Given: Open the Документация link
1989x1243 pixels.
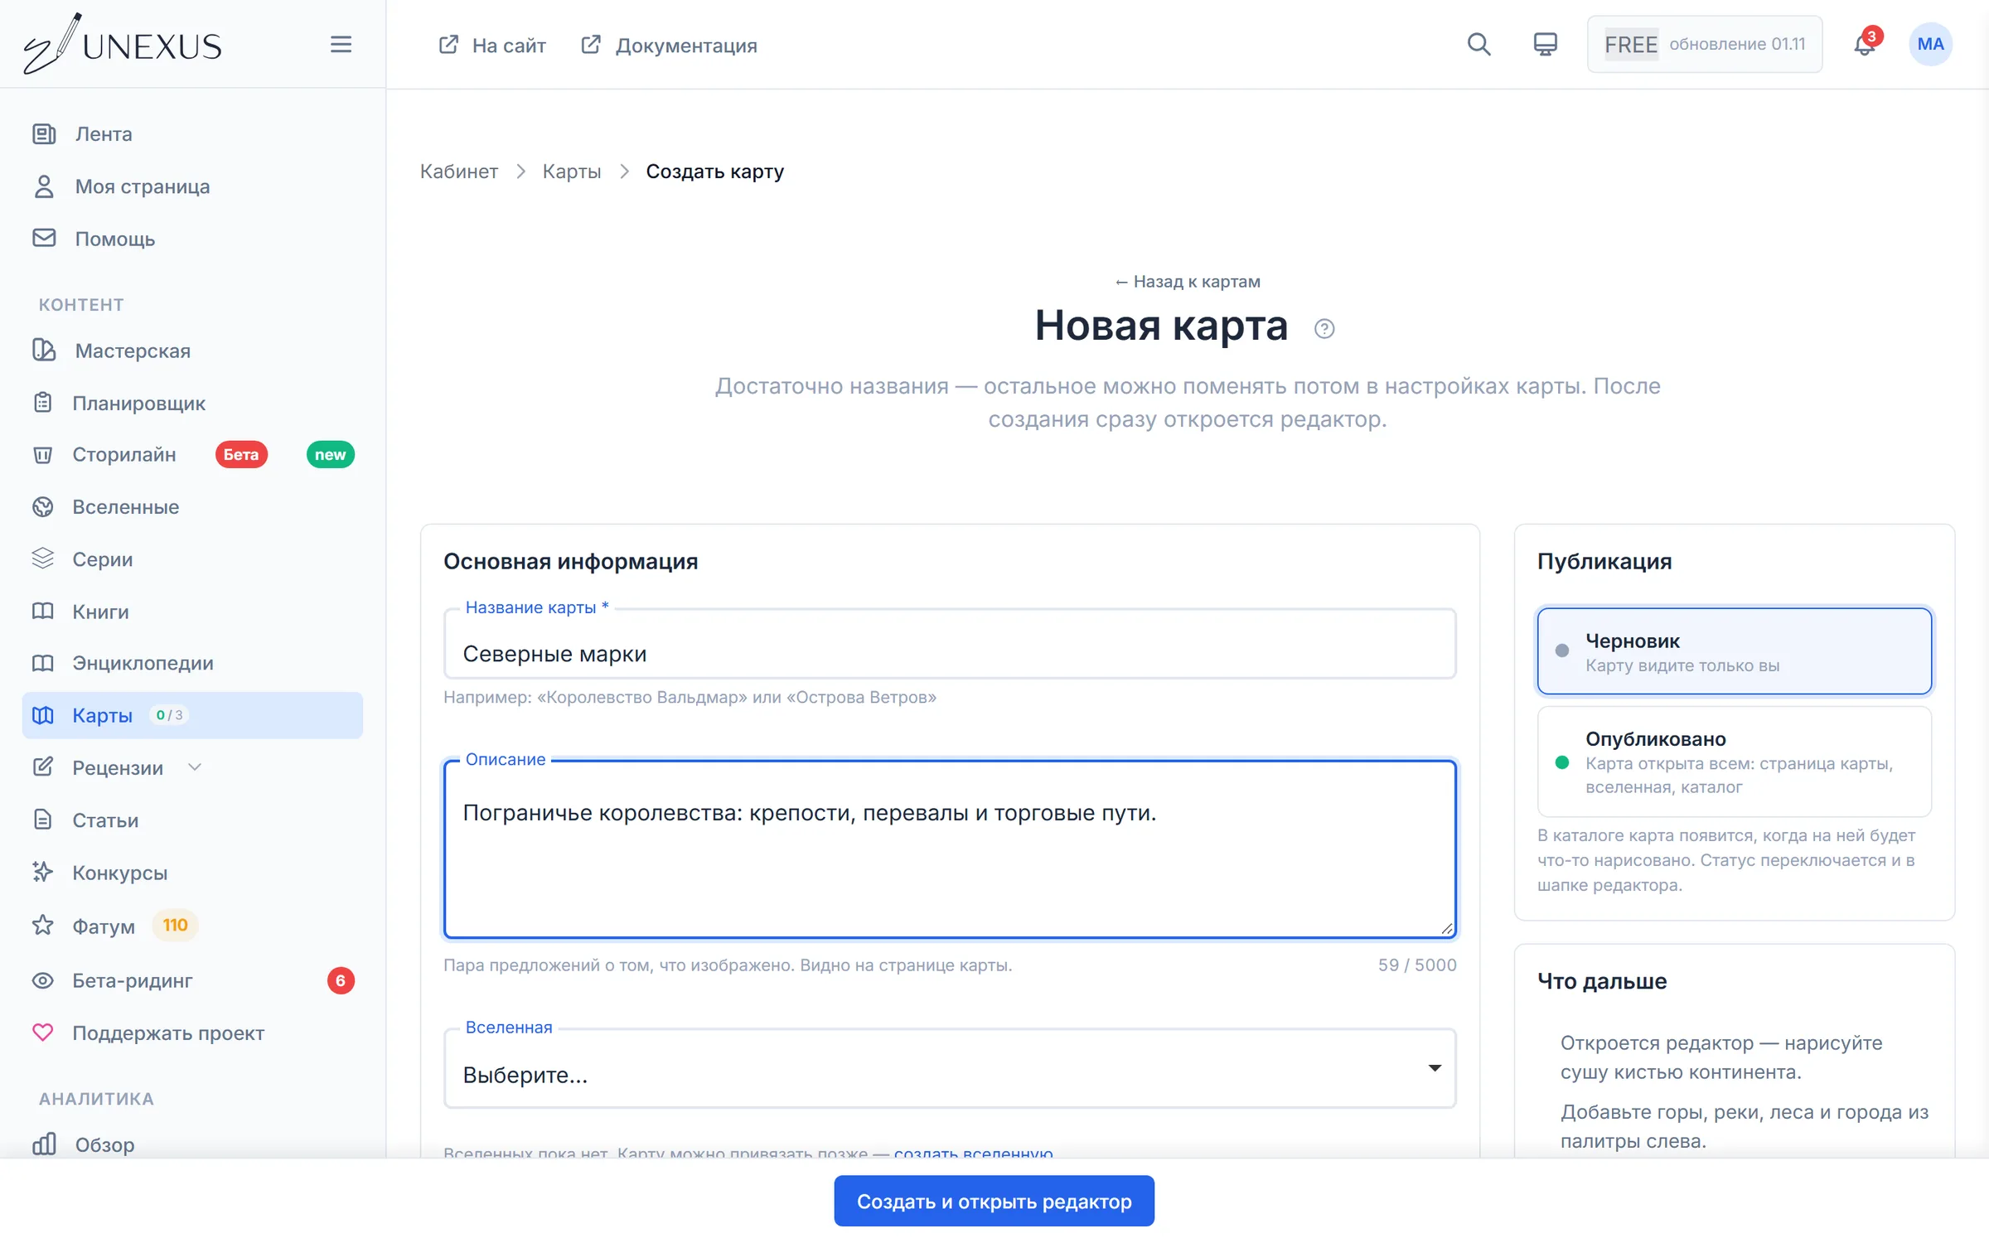Looking at the screenshot, I should (670, 45).
